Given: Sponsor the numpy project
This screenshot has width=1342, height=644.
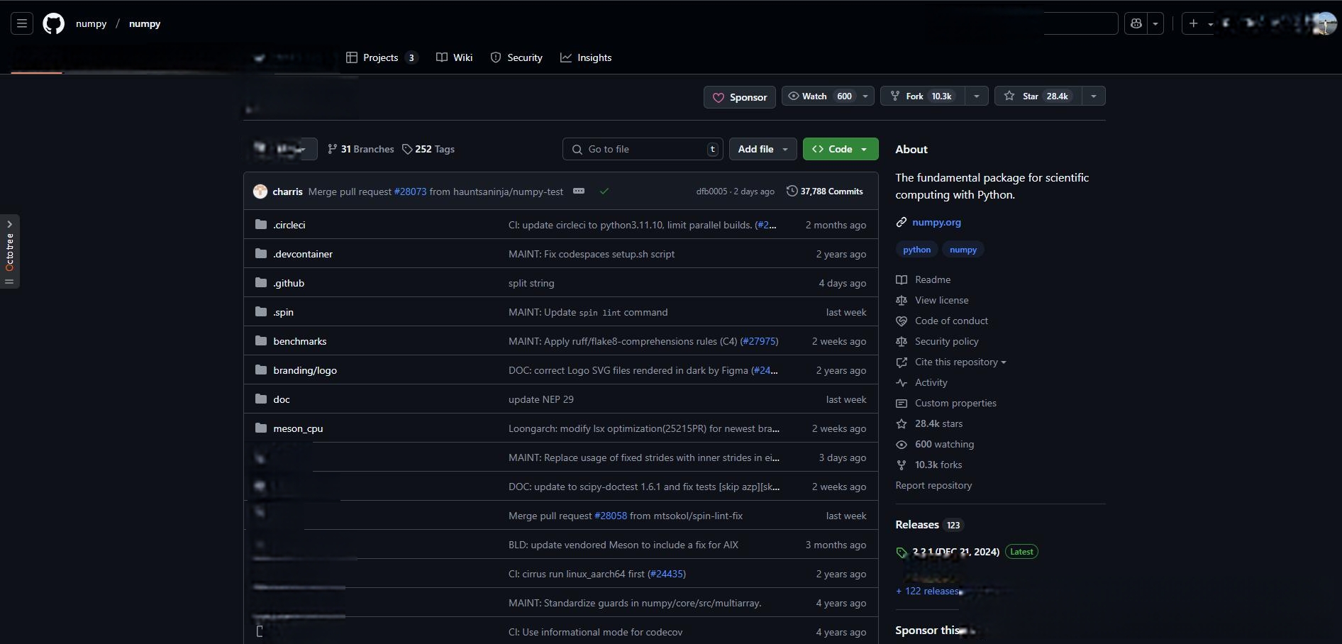Looking at the screenshot, I should [x=740, y=97].
